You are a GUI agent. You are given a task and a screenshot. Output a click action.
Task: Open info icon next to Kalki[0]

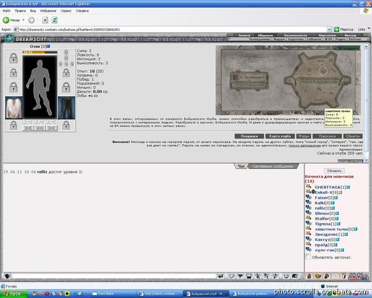pos(332,203)
